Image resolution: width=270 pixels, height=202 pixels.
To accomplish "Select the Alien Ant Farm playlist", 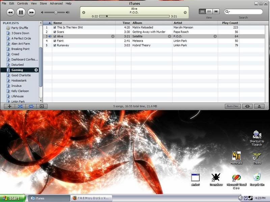I will click(21, 44).
